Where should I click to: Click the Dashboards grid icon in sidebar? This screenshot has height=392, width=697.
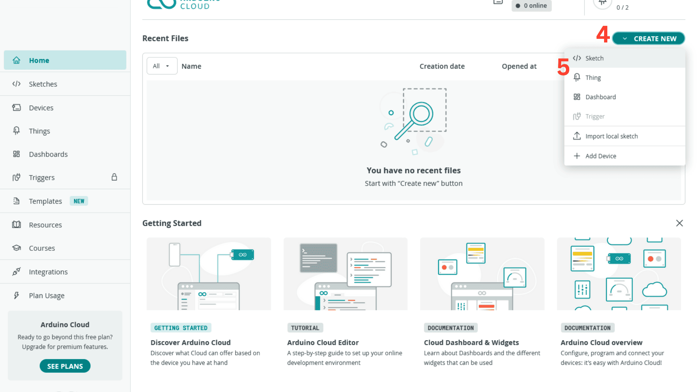(x=16, y=154)
